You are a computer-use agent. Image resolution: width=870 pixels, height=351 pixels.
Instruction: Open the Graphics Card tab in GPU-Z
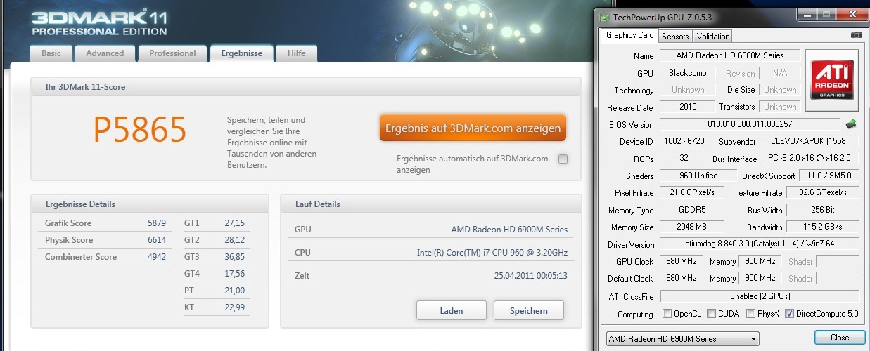tap(630, 35)
